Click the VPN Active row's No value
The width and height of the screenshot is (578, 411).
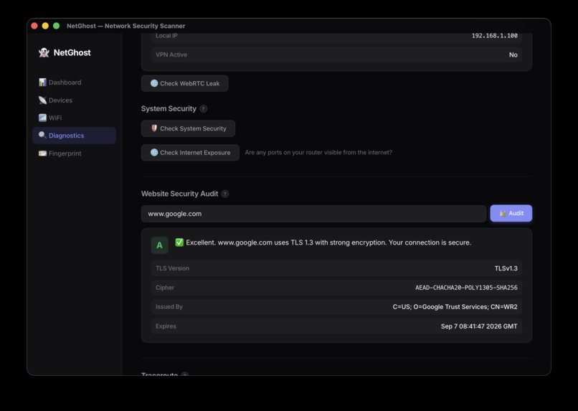click(513, 55)
